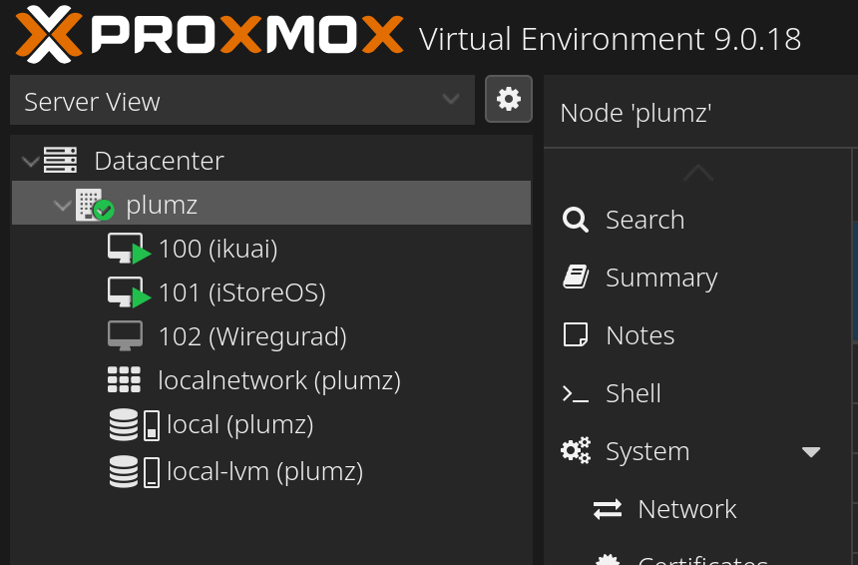Image resolution: width=858 pixels, height=565 pixels.
Task: Click the localnetwork grid icon
Action: (x=125, y=380)
